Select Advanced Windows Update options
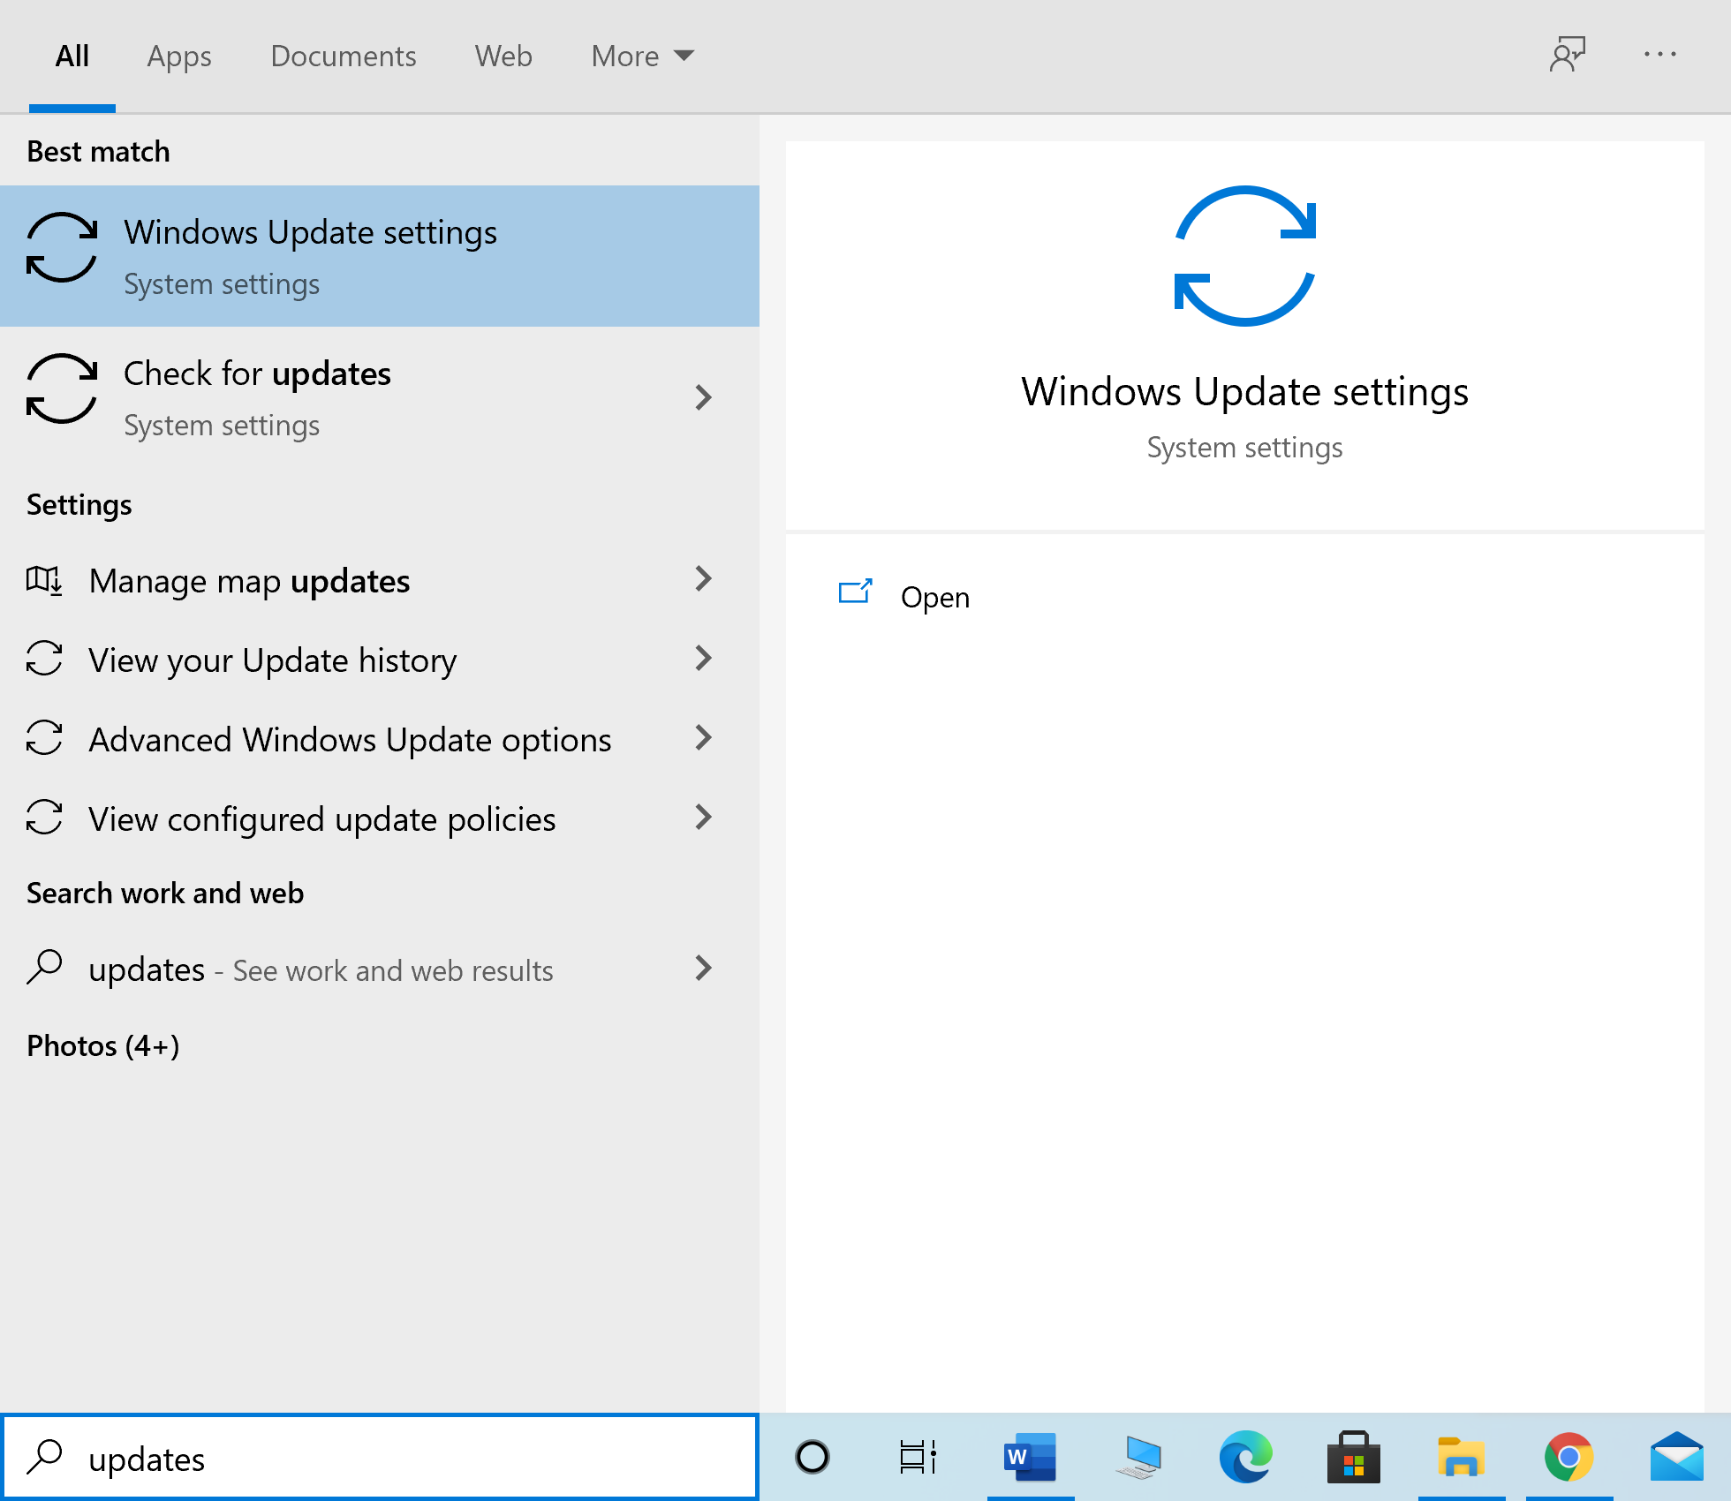 coord(349,740)
